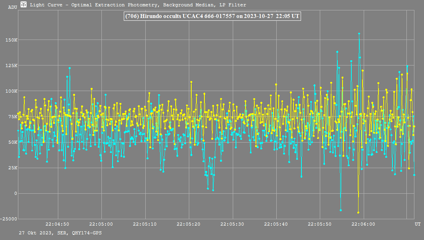This screenshot has height=240, width=424.
Task: Click the Light Curve header description text
Action: (138, 5)
